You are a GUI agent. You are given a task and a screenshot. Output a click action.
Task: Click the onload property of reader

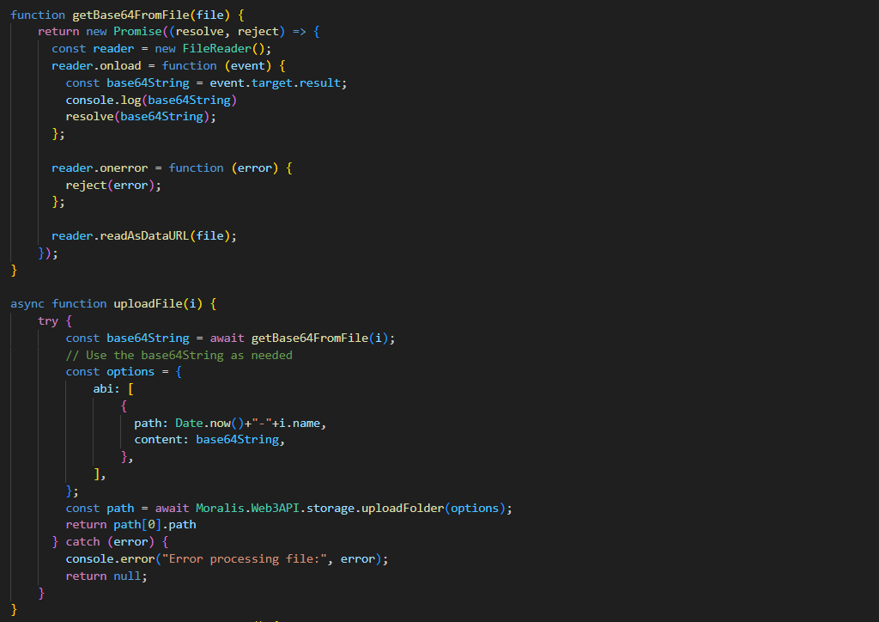120,65
